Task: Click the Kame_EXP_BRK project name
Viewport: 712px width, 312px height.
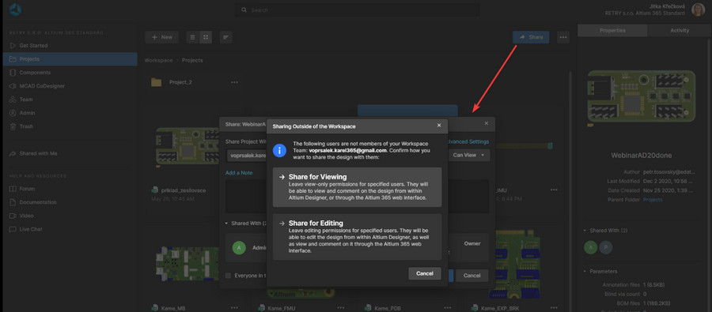Action: 499,308
